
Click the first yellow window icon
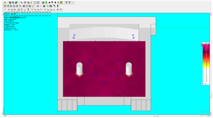(x=5, y=2)
